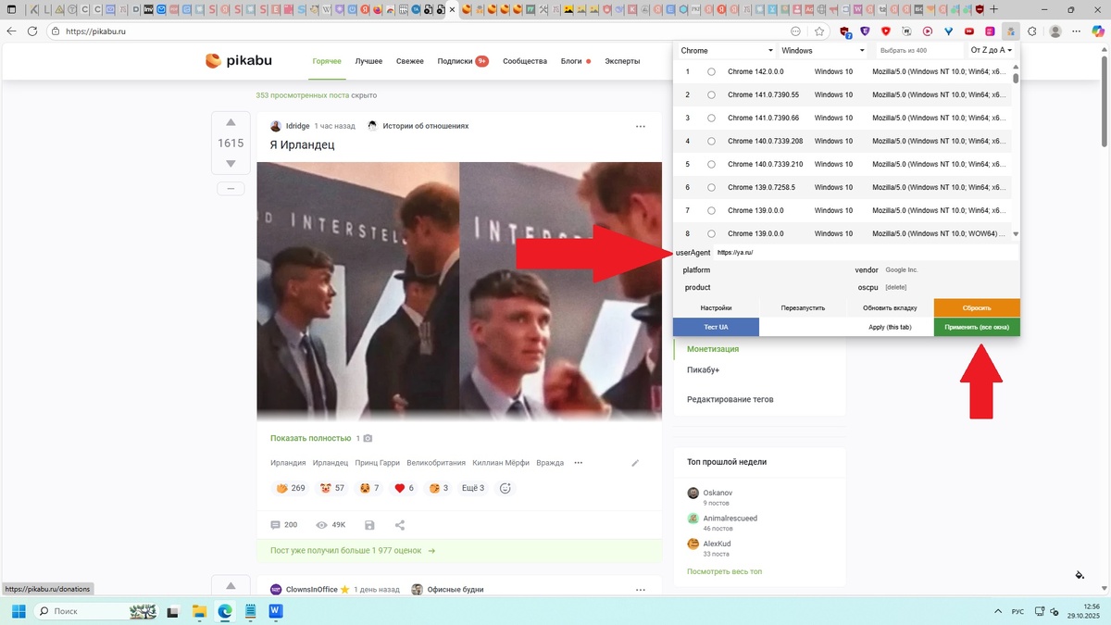Expand the post with "Показать полностью"
This screenshot has width=1111, height=625.
(311, 438)
